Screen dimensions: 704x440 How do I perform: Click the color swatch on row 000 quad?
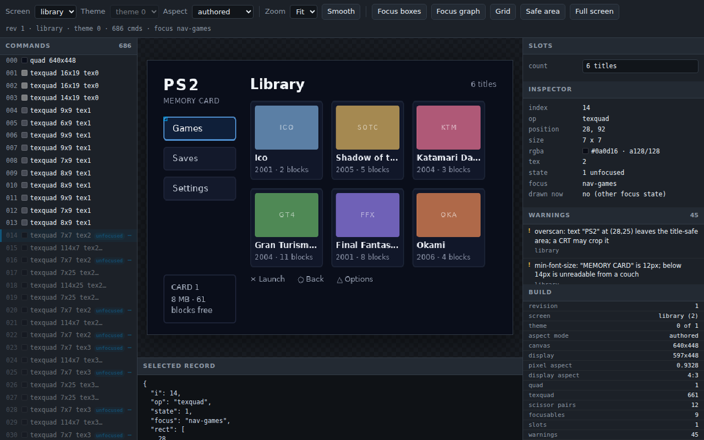pyautogui.click(x=24, y=61)
